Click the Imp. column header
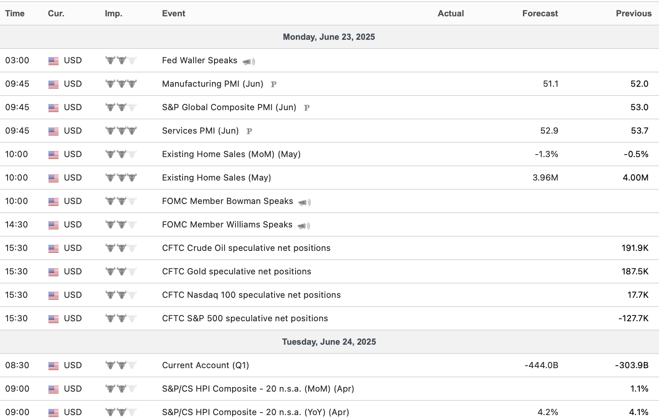The image size is (659, 418). click(113, 13)
